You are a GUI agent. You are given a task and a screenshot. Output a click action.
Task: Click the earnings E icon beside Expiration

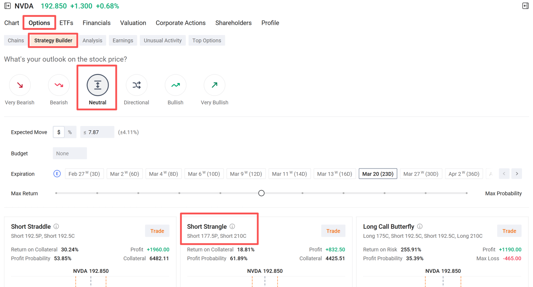[57, 174]
